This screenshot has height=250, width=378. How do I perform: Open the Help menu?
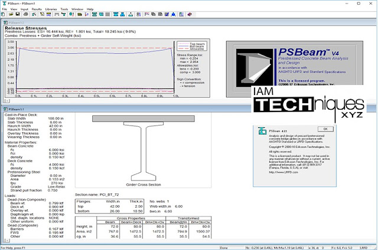pyautogui.click(x=90, y=9)
